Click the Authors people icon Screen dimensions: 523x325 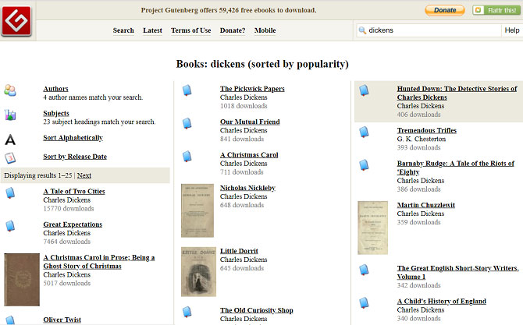(x=10, y=90)
